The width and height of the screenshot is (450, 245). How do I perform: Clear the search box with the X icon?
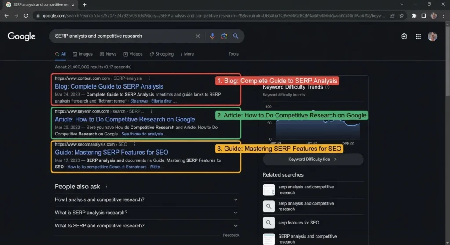tap(198, 36)
